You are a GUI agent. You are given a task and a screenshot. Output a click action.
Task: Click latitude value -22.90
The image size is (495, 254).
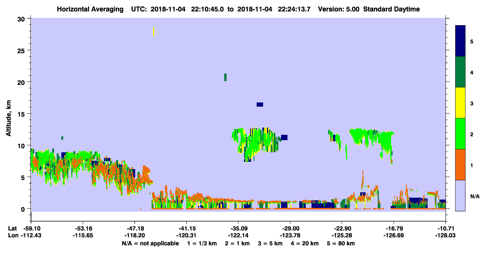point(342,228)
